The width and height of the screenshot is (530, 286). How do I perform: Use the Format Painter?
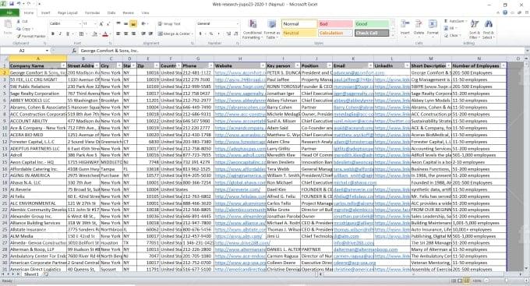pyautogui.click(x=31, y=36)
